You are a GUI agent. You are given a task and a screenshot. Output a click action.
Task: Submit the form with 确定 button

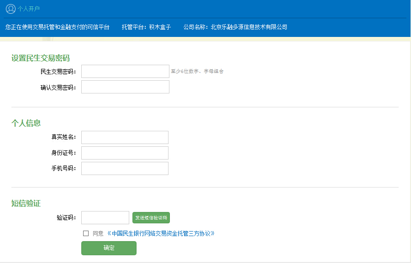pos(109,248)
